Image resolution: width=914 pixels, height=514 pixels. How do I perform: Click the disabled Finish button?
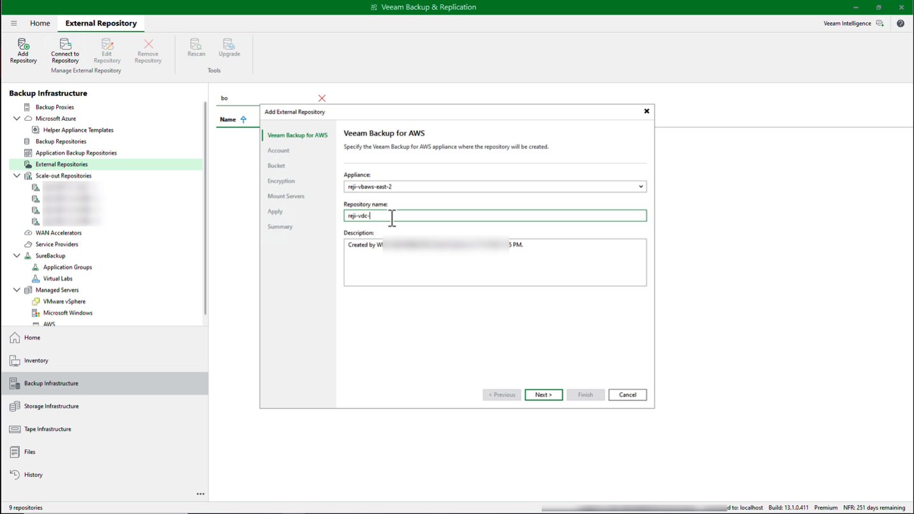click(x=585, y=394)
